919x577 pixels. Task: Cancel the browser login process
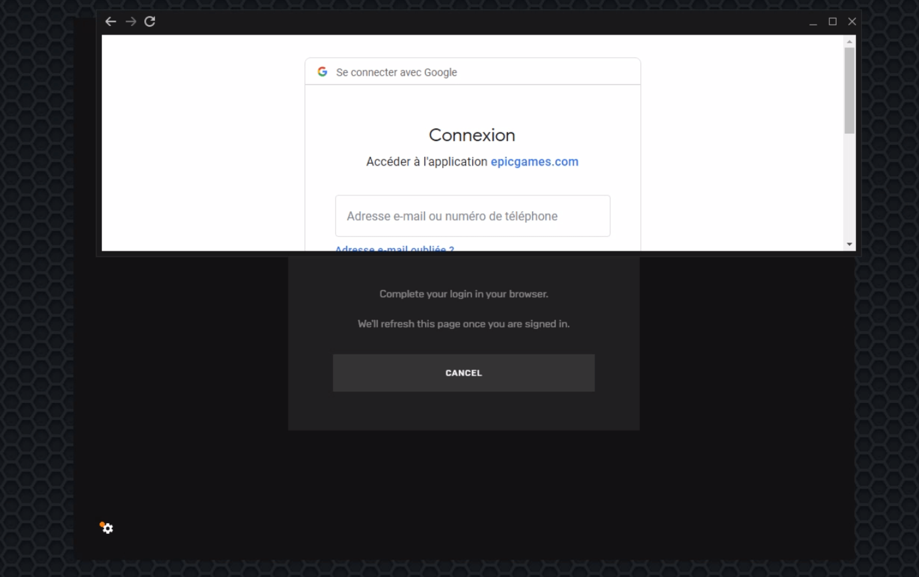coord(464,373)
